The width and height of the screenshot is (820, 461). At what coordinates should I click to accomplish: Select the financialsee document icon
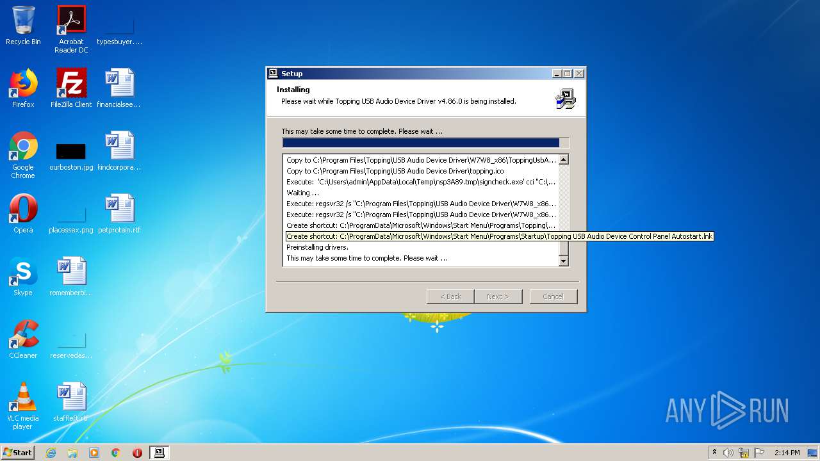119,88
